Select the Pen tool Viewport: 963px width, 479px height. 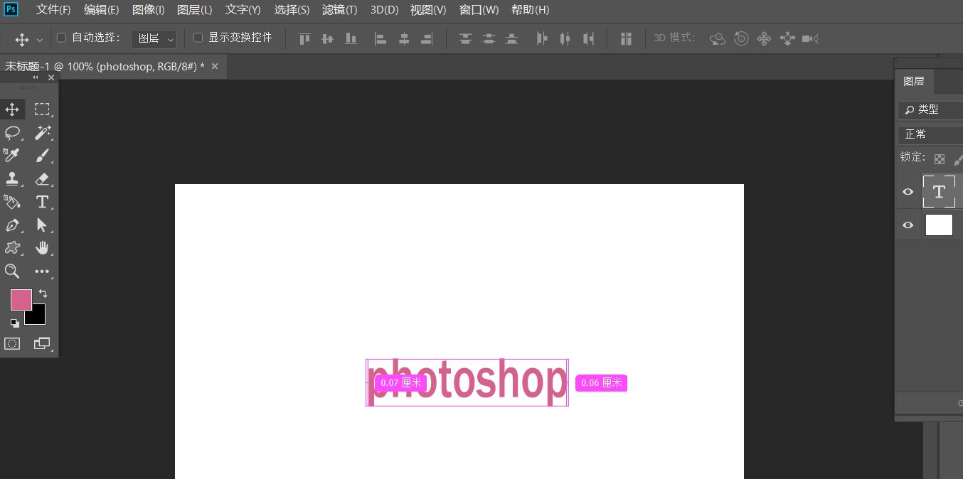pos(12,225)
